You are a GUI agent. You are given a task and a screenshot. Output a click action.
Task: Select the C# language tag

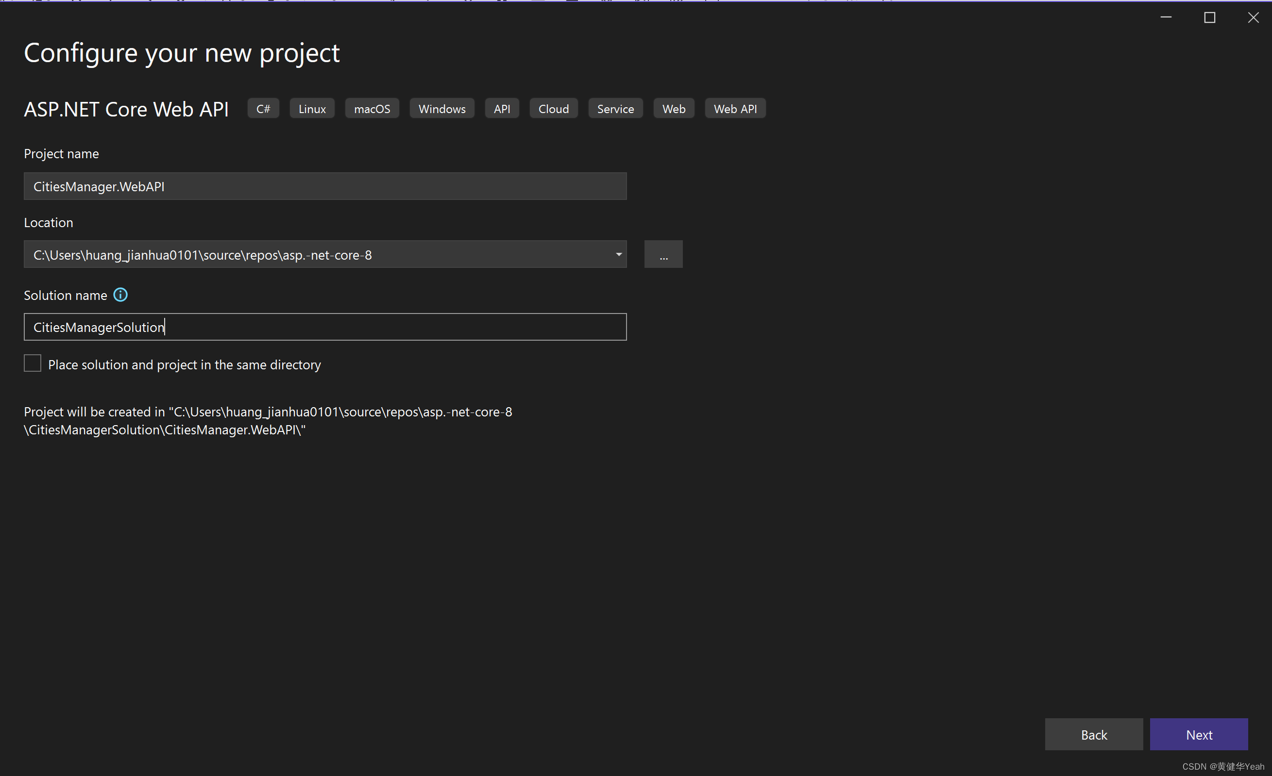pos(263,108)
